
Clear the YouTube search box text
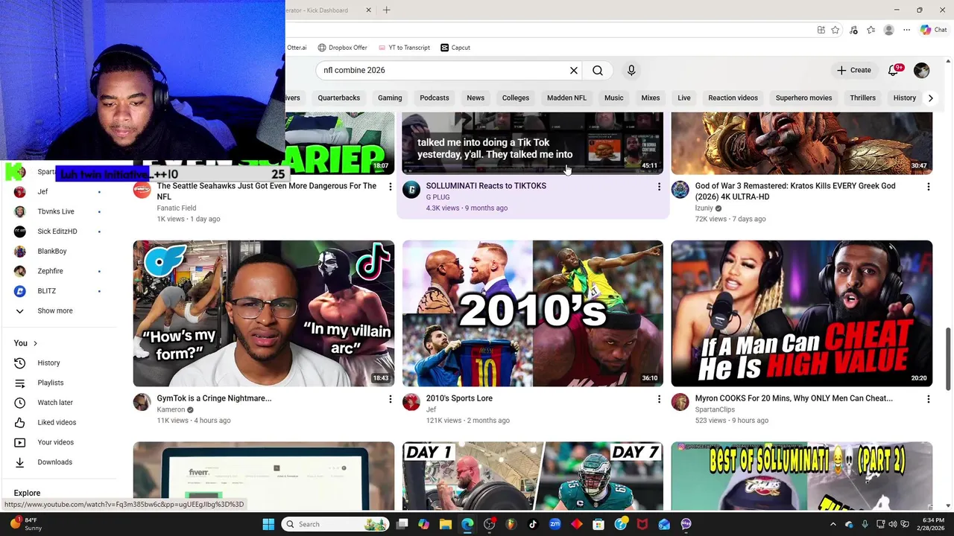click(x=574, y=70)
